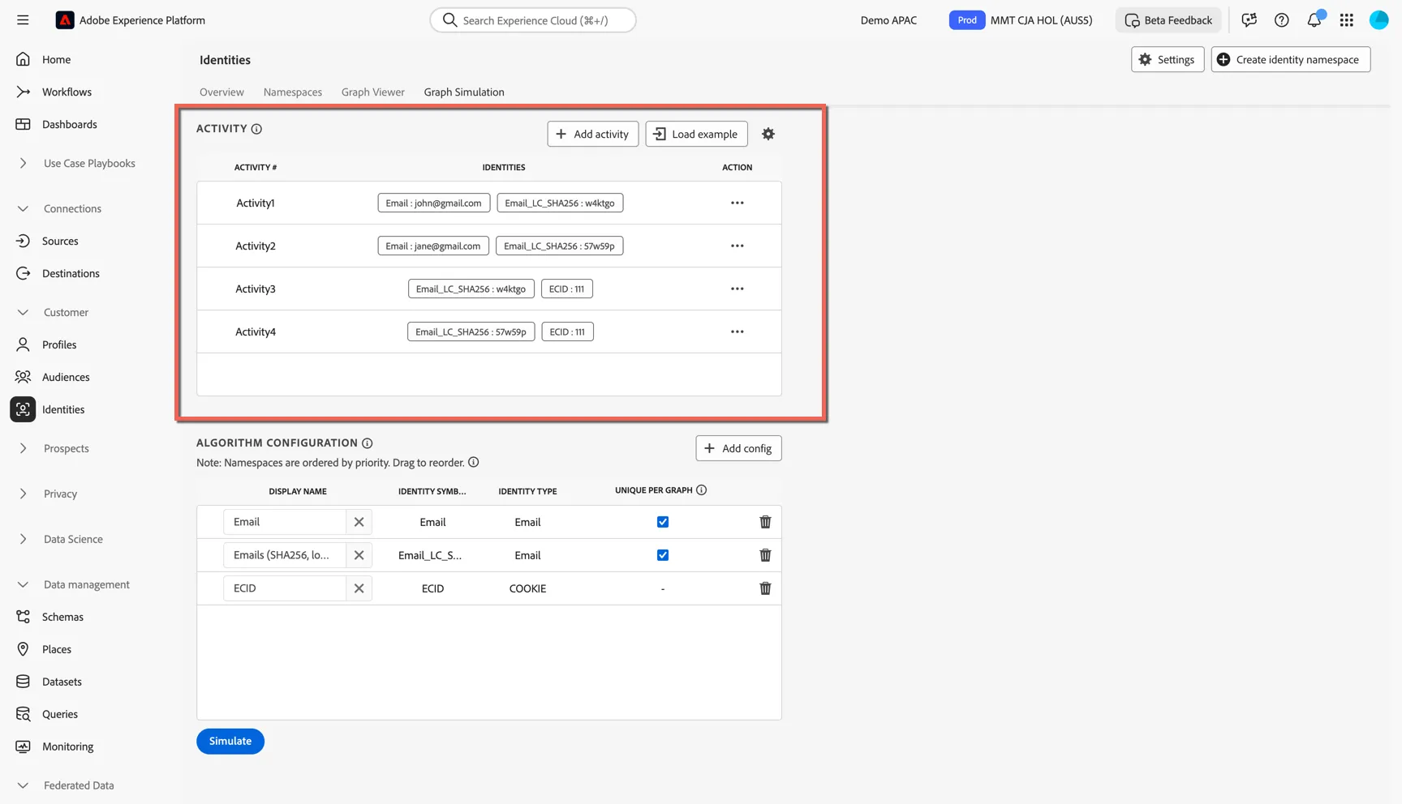Screen dimensions: 1402x804
Task: Open the notifications bell
Action: click(1314, 20)
